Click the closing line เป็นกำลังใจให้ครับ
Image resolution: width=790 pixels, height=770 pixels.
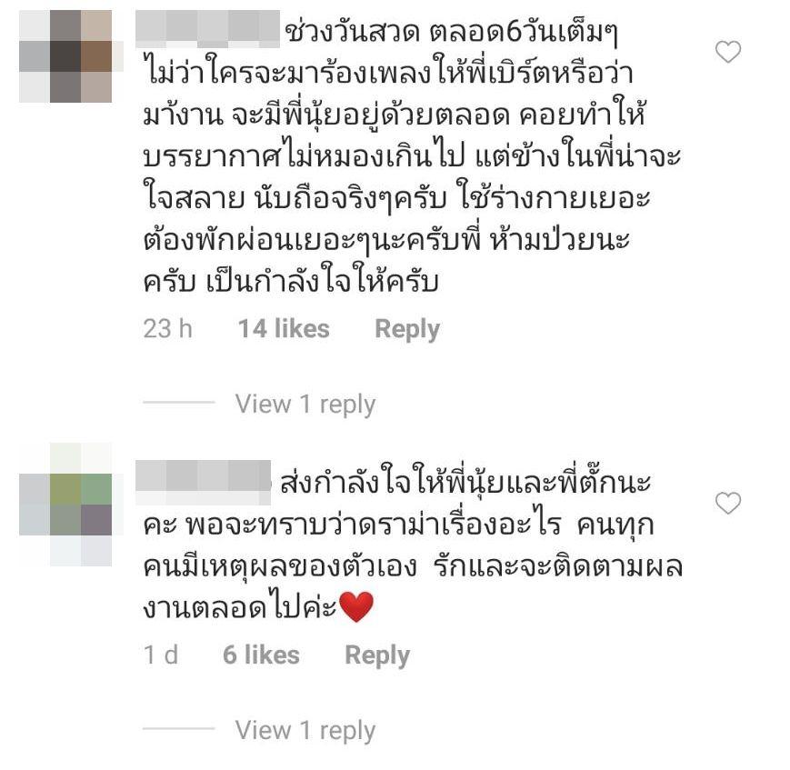click(x=323, y=280)
